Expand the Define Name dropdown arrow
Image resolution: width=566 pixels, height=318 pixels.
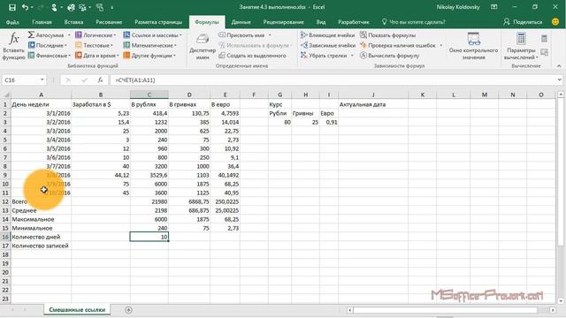pos(270,35)
